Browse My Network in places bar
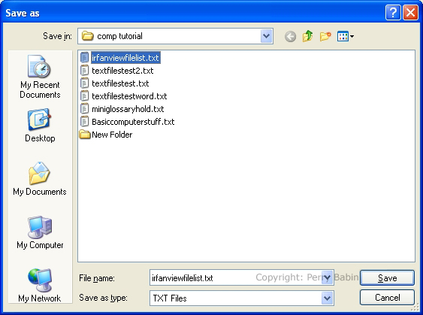Viewport: 423px width, 315px height. point(40,286)
